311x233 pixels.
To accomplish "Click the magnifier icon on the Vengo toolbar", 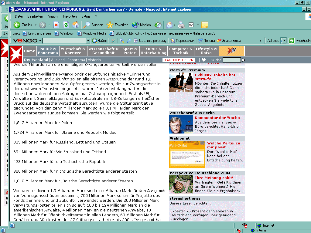I will [122, 41].
